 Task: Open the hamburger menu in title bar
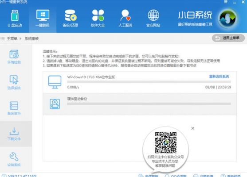226,2
